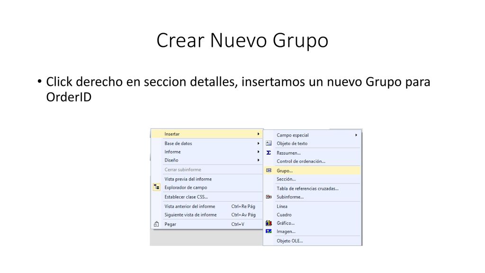Open Campo especial submenu entry

pyautogui.click(x=313, y=135)
